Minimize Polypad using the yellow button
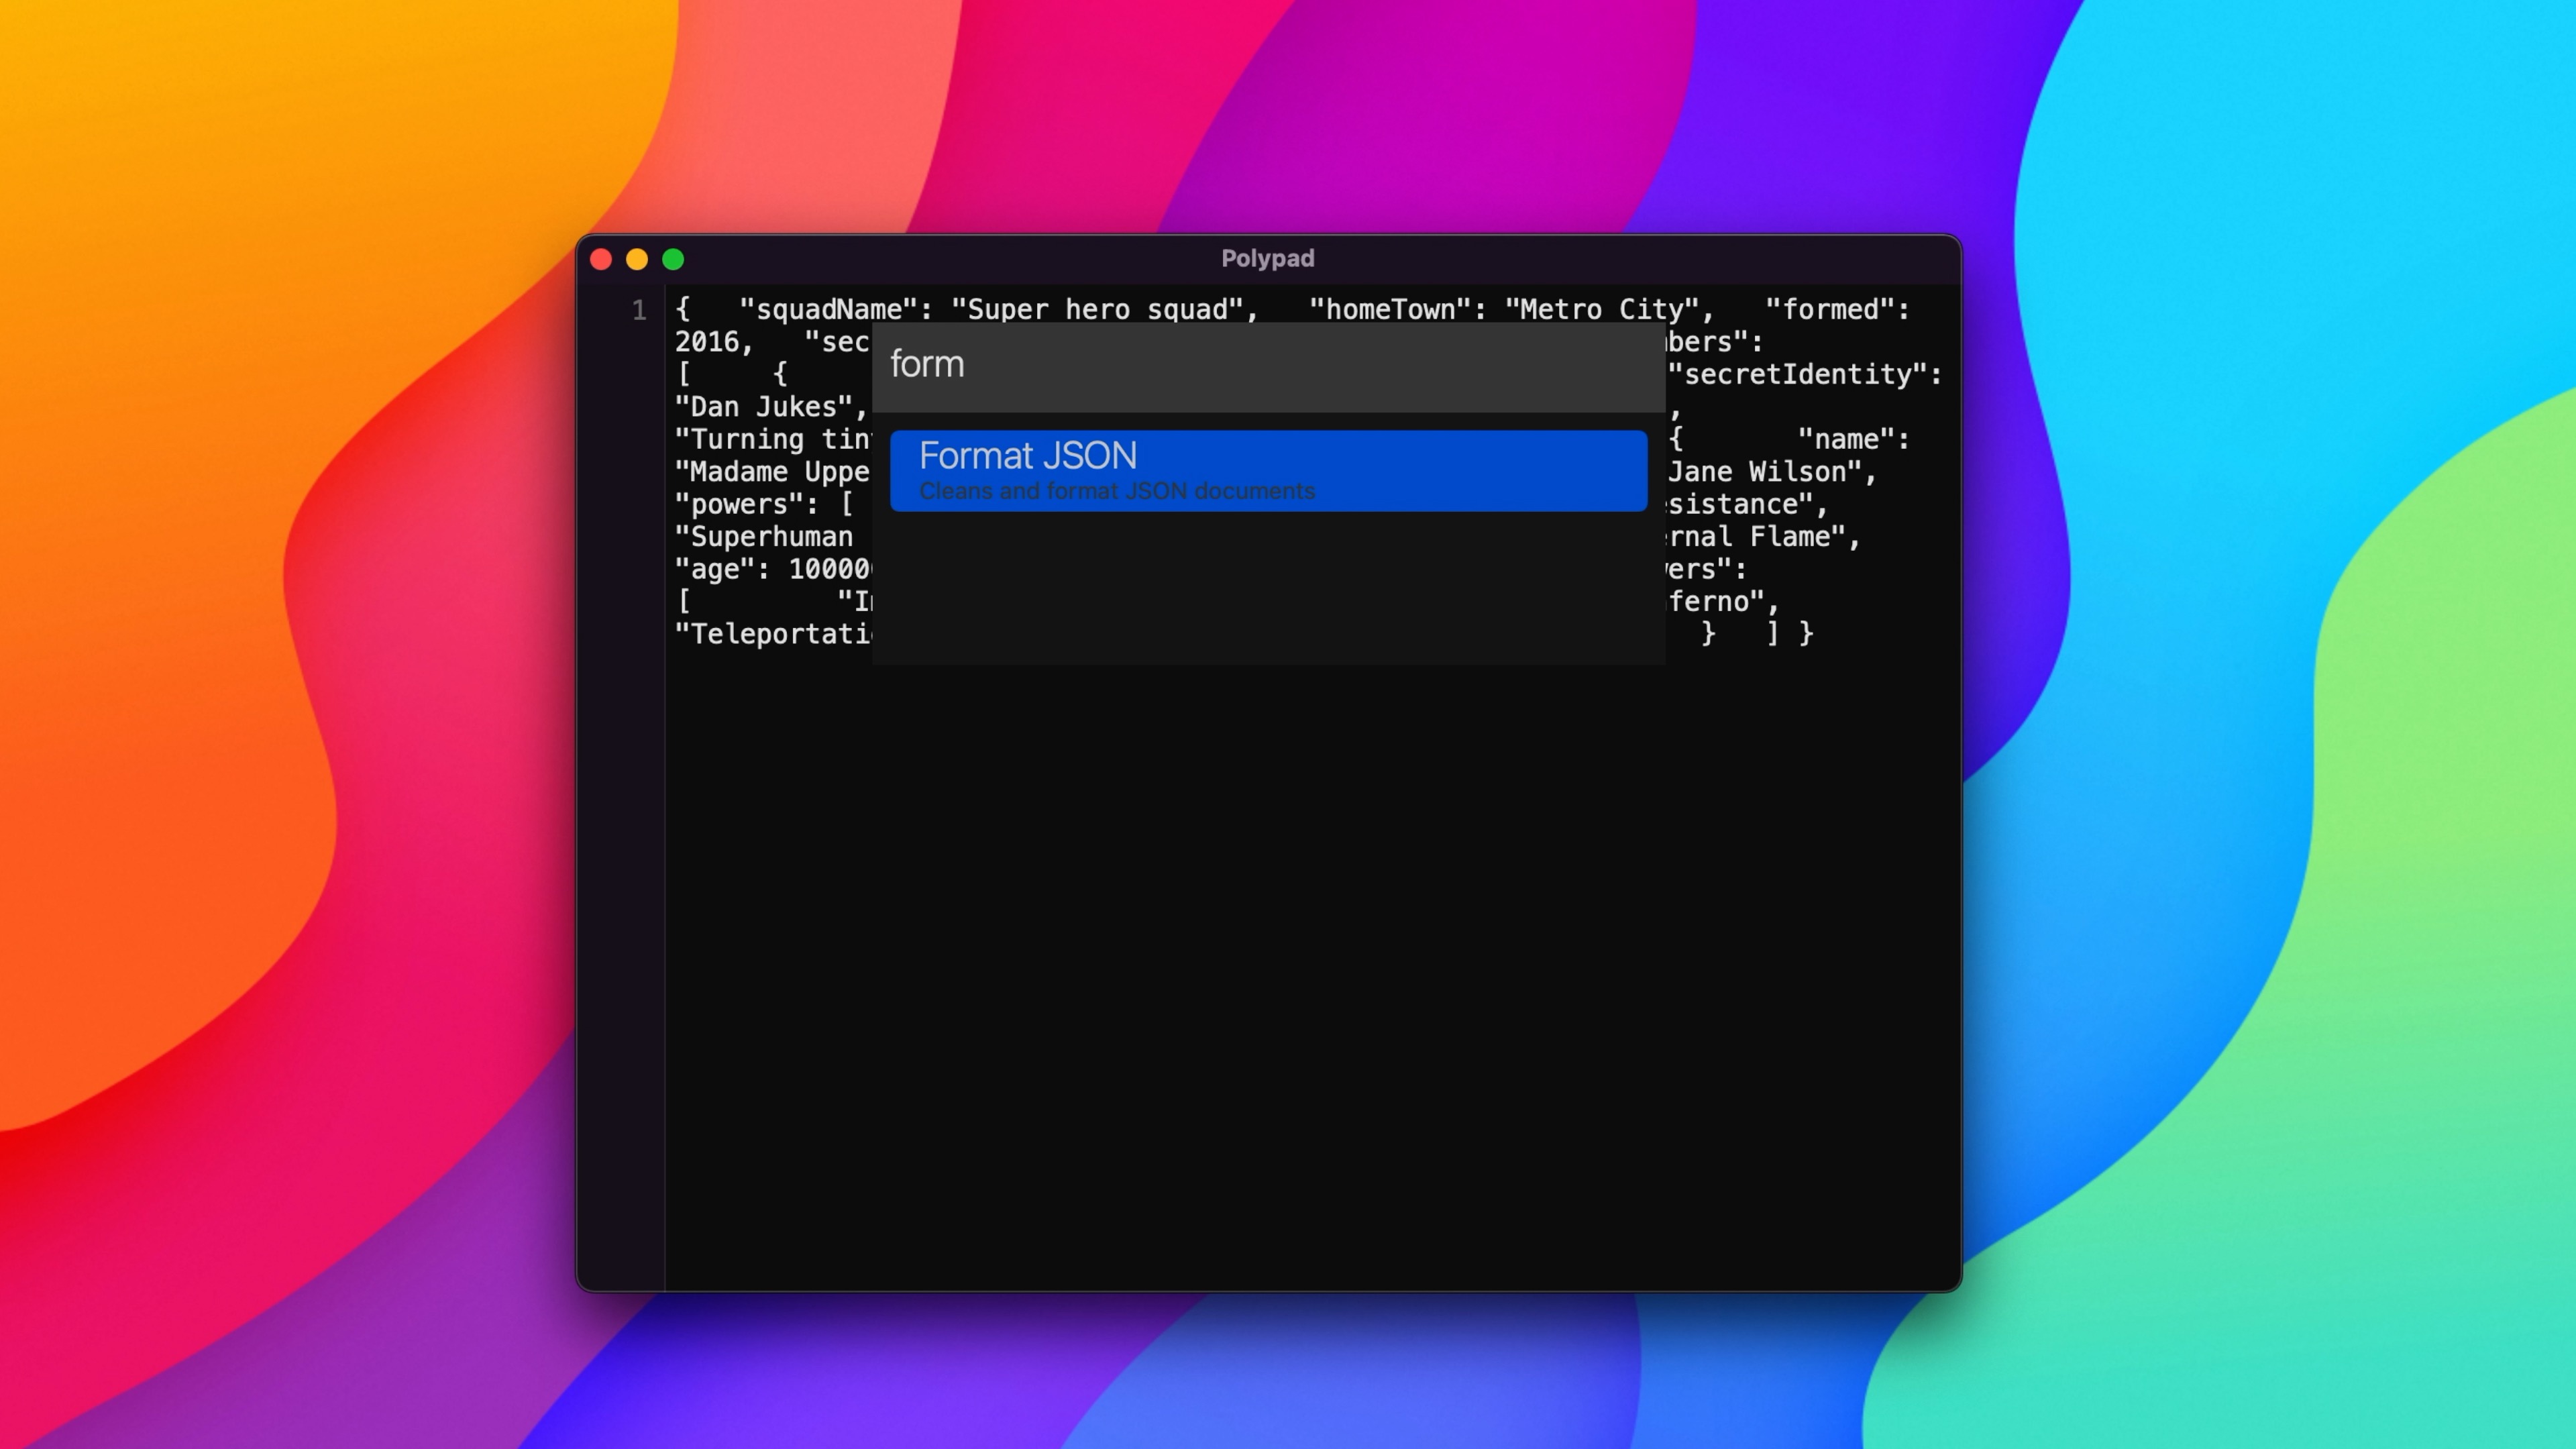Image resolution: width=2576 pixels, height=1449 pixels. click(637, 260)
